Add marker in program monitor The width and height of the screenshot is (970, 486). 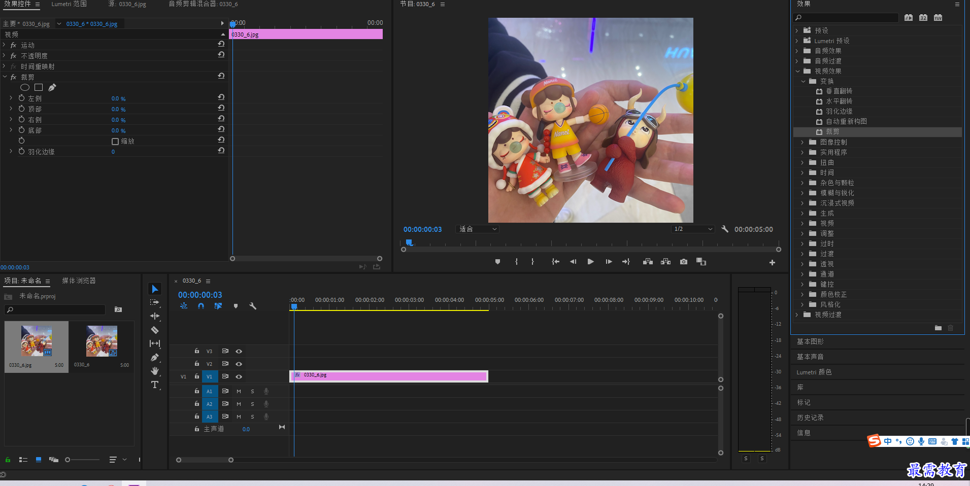point(497,262)
